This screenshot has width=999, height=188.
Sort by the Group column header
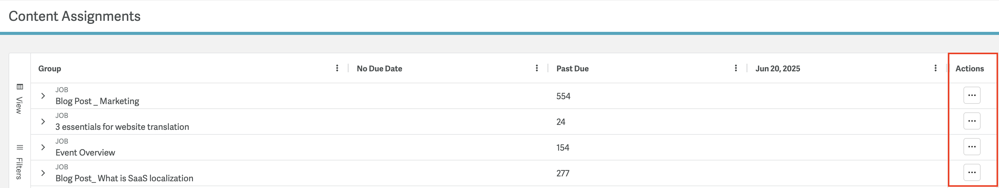coord(50,69)
